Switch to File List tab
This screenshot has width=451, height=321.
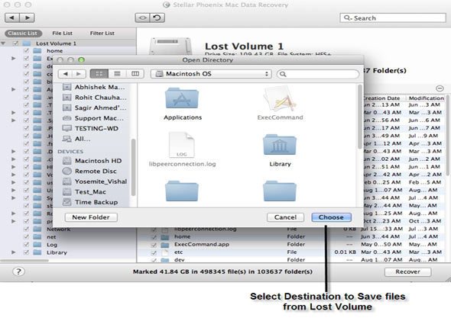[63, 34]
